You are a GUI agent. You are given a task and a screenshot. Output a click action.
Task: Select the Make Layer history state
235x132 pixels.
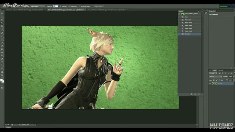189,20
